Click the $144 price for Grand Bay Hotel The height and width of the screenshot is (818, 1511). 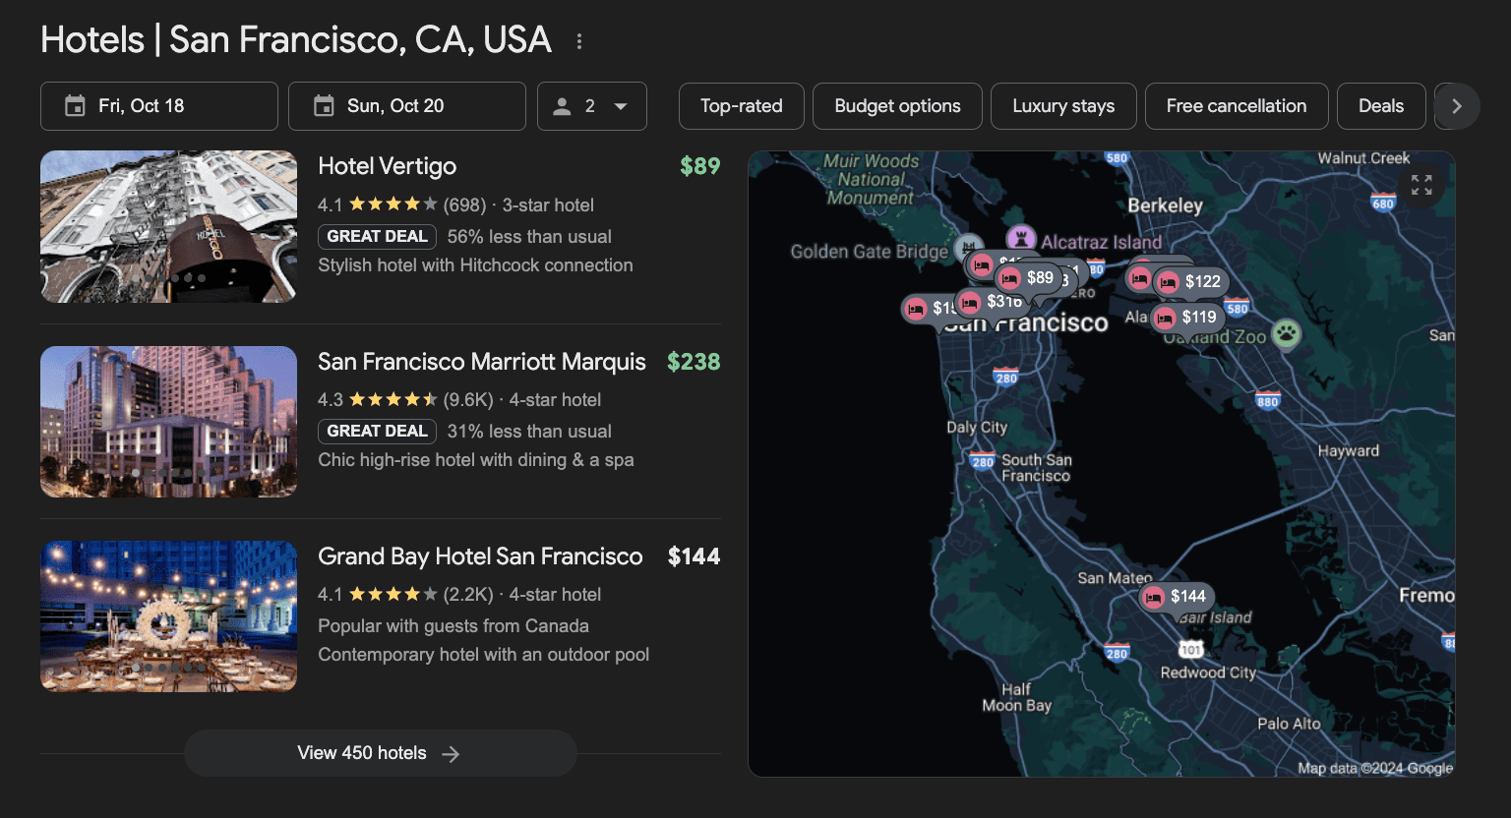point(694,556)
